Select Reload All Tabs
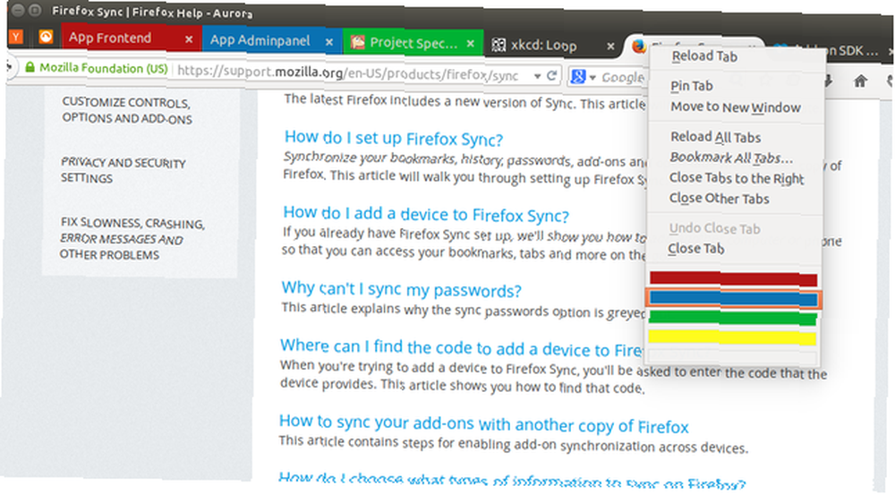This screenshot has height=494, width=895. click(715, 137)
